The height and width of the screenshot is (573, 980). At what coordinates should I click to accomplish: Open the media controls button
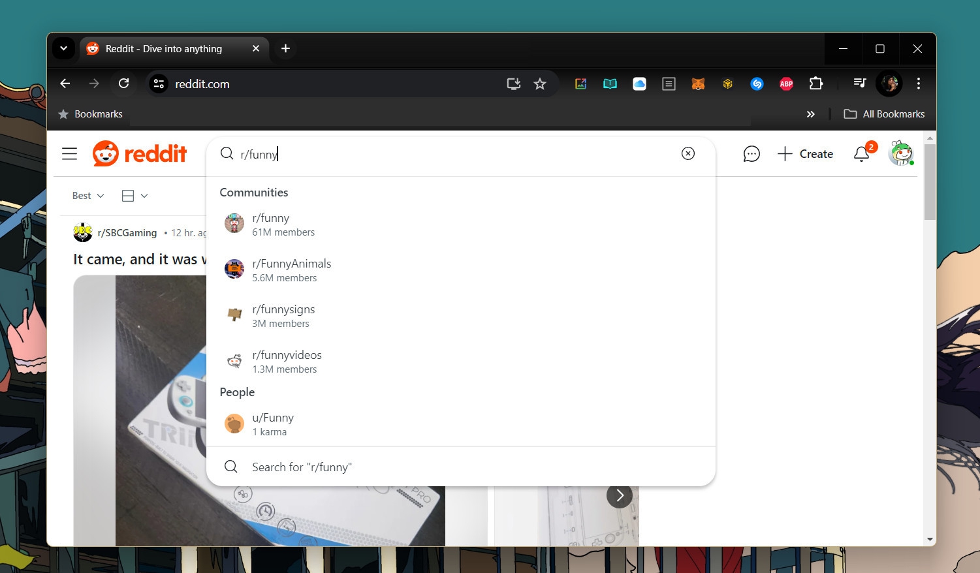859,84
